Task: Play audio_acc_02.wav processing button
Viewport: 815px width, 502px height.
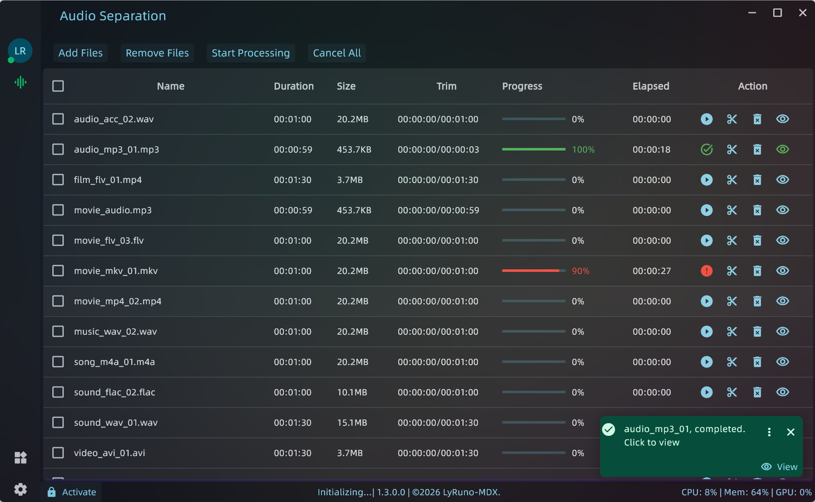Action: click(707, 119)
